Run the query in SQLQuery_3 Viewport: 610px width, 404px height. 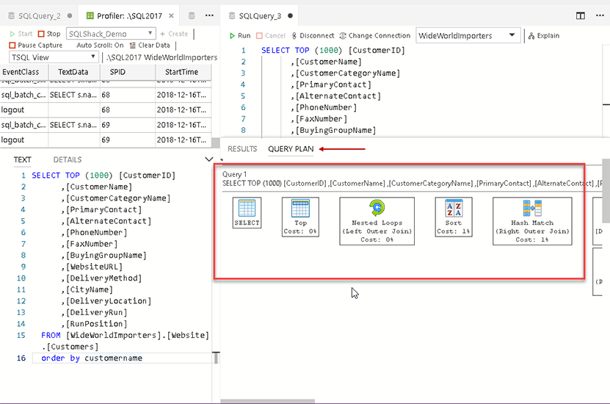coord(239,35)
